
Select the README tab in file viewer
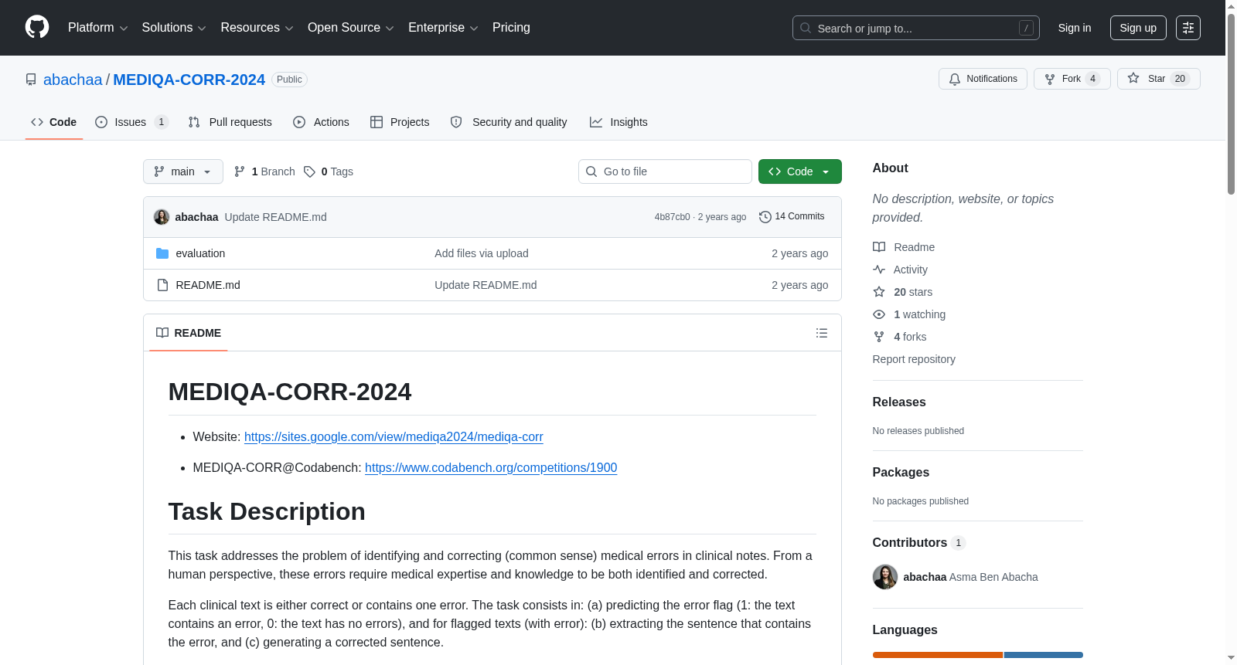pos(189,333)
